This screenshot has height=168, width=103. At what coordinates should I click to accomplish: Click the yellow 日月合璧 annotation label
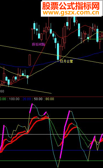[67, 61]
